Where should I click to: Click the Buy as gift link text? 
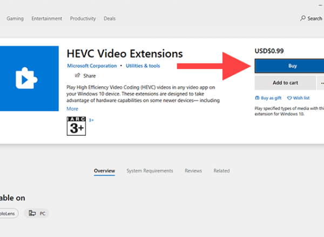point(271,98)
